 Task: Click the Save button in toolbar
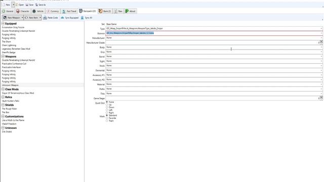pos(29,5)
